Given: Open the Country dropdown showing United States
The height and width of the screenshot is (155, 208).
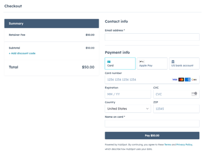Looking at the screenshot, I should [x=128, y=109].
